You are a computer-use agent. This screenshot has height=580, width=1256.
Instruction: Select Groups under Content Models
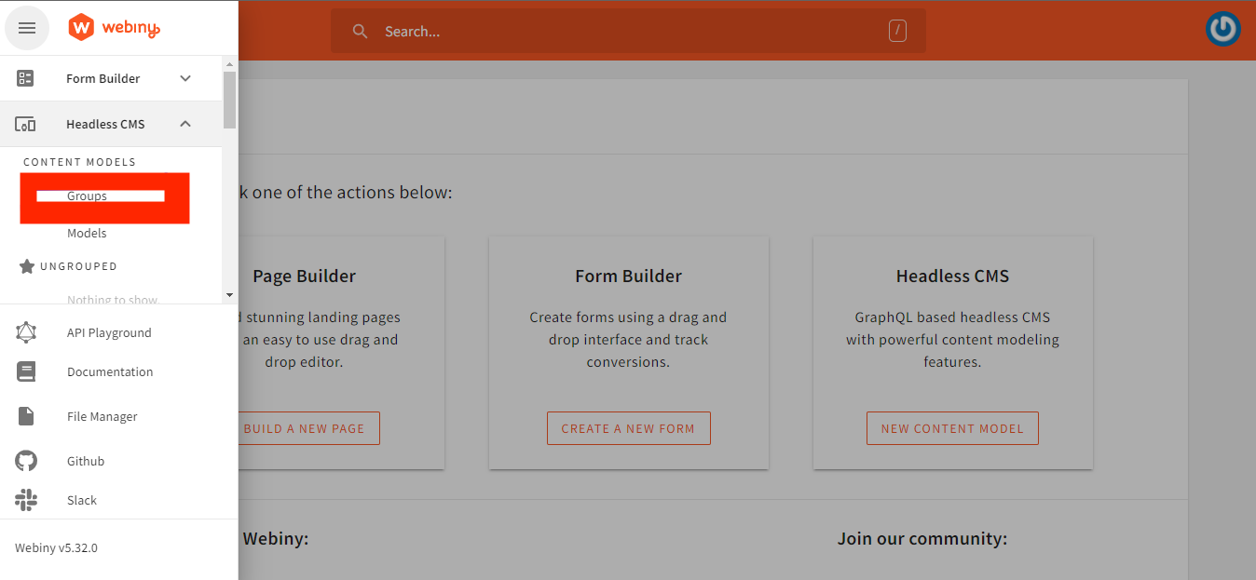(x=87, y=196)
